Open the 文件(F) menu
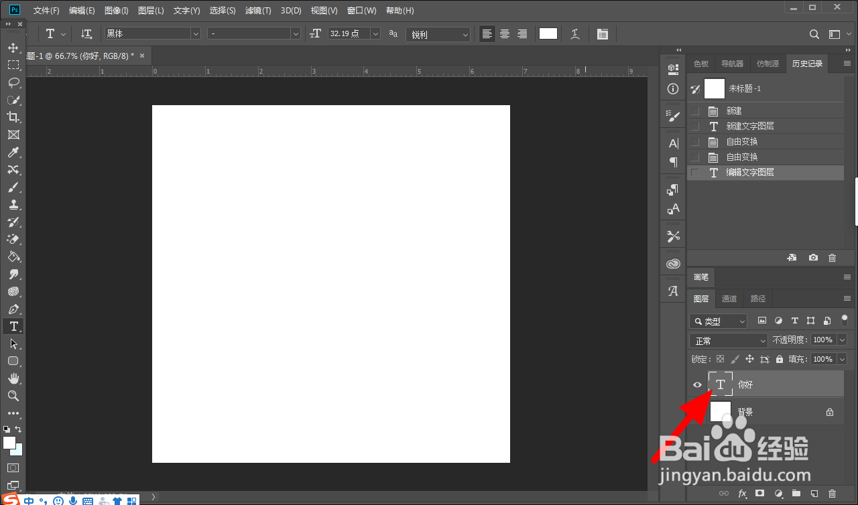 coord(46,11)
